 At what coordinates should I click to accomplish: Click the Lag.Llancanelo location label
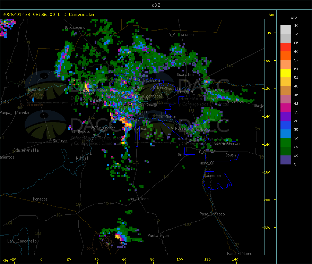click(x=22, y=241)
